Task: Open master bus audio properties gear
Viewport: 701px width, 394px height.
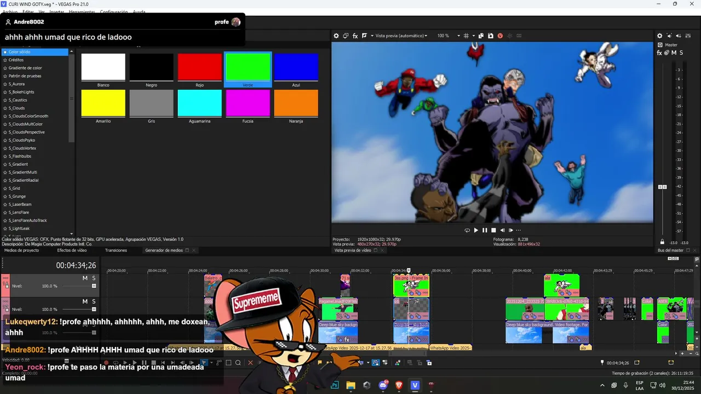Action: (x=659, y=36)
